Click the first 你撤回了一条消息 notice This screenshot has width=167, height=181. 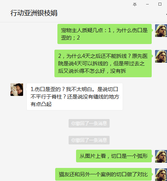click(89, 123)
